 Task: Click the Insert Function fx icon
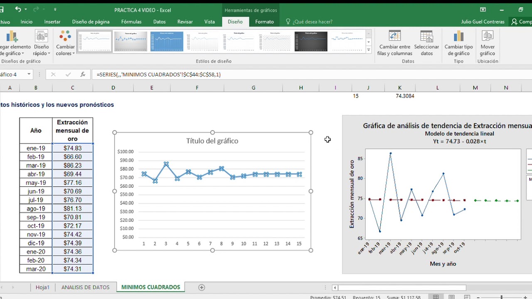pos(83,74)
